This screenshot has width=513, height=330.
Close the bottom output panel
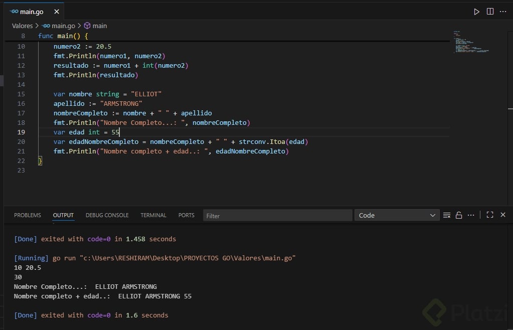[x=503, y=215]
